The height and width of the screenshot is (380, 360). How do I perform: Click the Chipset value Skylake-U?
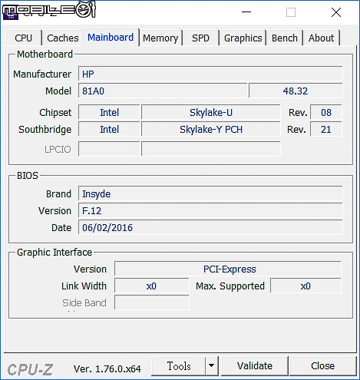click(x=211, y=112)
